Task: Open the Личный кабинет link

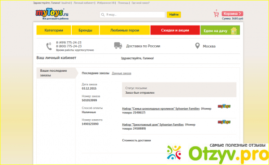Action: point(84,3)
